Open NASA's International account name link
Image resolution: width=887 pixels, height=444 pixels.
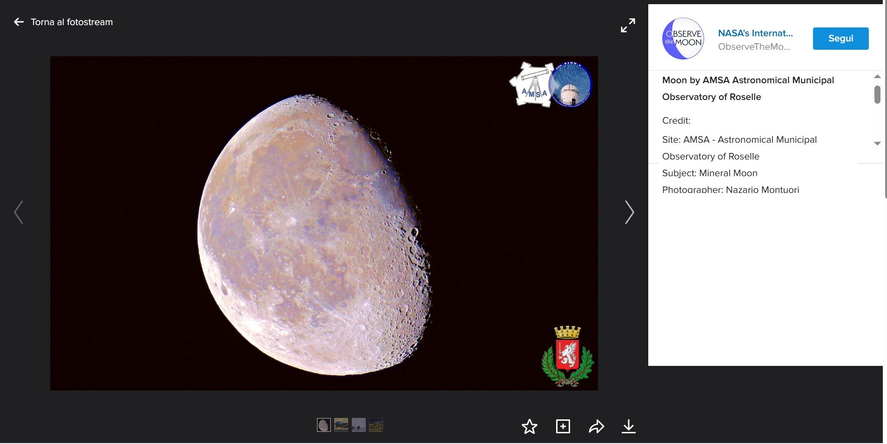pyautogui.click(x=755, y=33)
